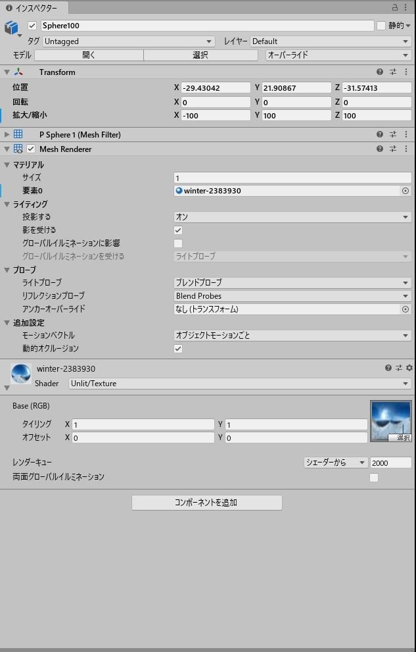Toggle 影を受ける checkbox
The height and width of the screenshot is (652, 416).
(x=178, y=230)
